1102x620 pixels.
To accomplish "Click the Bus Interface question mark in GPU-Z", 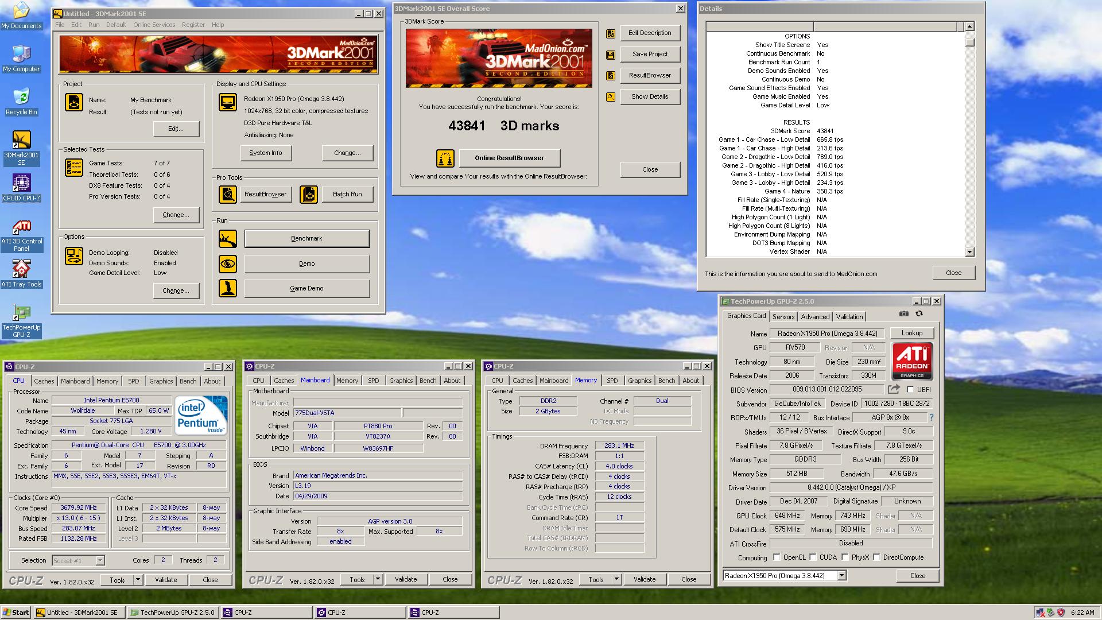I will [x=931, y=417].
